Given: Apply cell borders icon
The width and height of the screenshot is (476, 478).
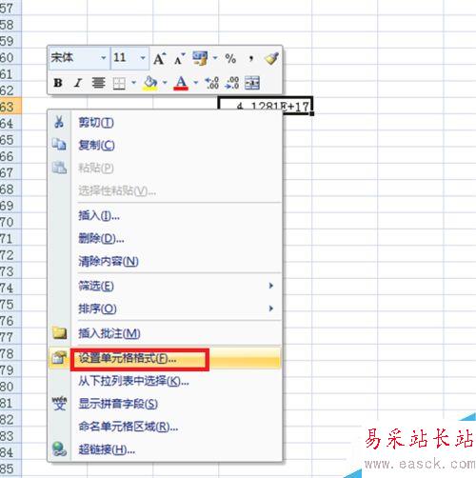Looking at the screenshot, I should pos(119,84).
